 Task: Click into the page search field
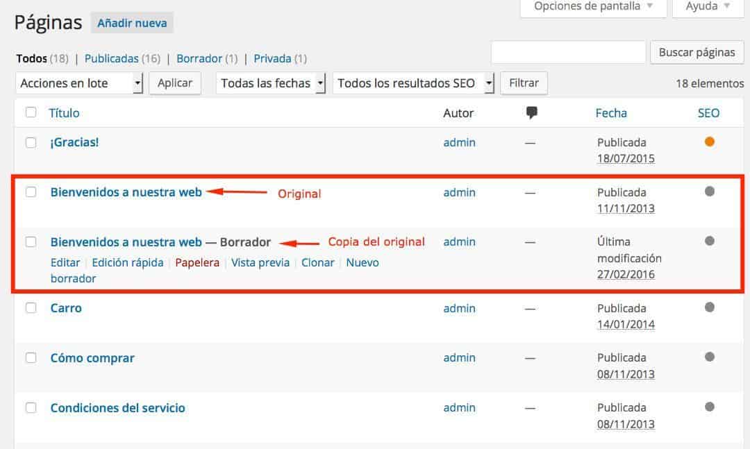[x=568, y=52]
